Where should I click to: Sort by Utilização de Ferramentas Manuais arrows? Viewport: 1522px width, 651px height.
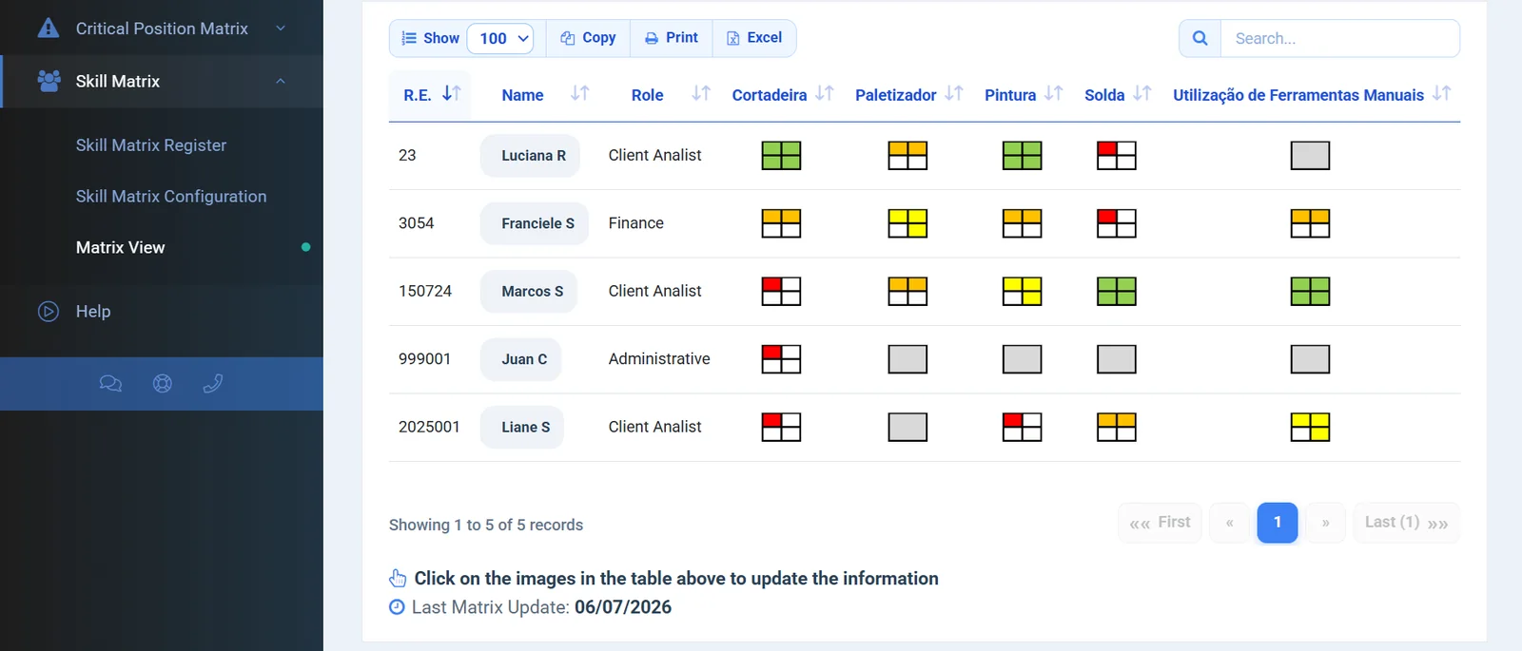click(1442, 93)
